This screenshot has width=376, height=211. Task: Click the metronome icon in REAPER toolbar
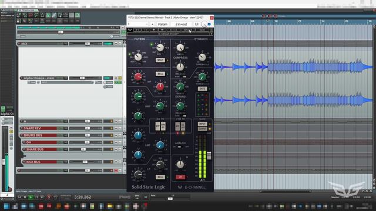pyautogui.click(x=42, y=15)
